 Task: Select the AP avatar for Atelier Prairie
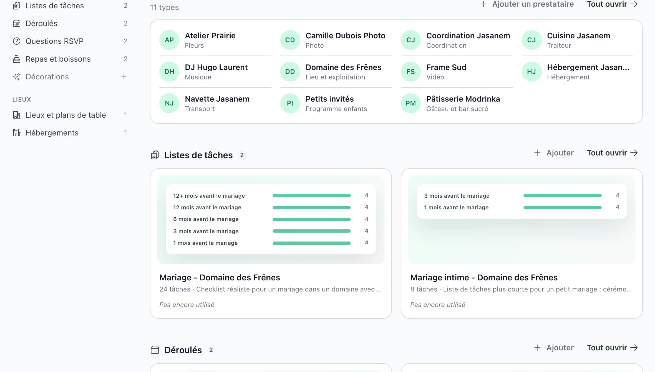pyautogui.click(x=169, y=40)
